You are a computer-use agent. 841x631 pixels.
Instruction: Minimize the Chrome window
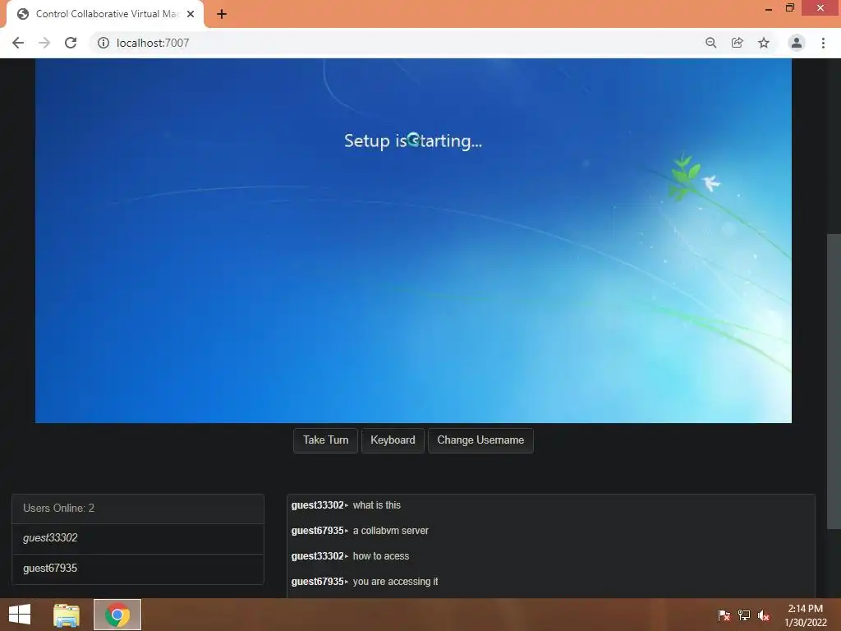click(769, 8)
